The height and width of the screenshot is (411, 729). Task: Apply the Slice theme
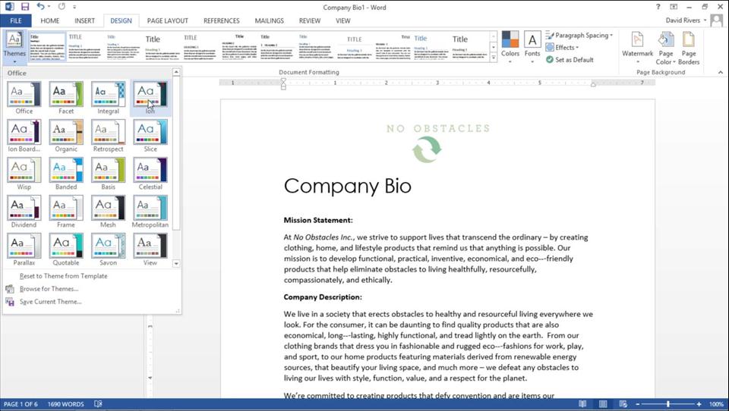tap(150, 136)
